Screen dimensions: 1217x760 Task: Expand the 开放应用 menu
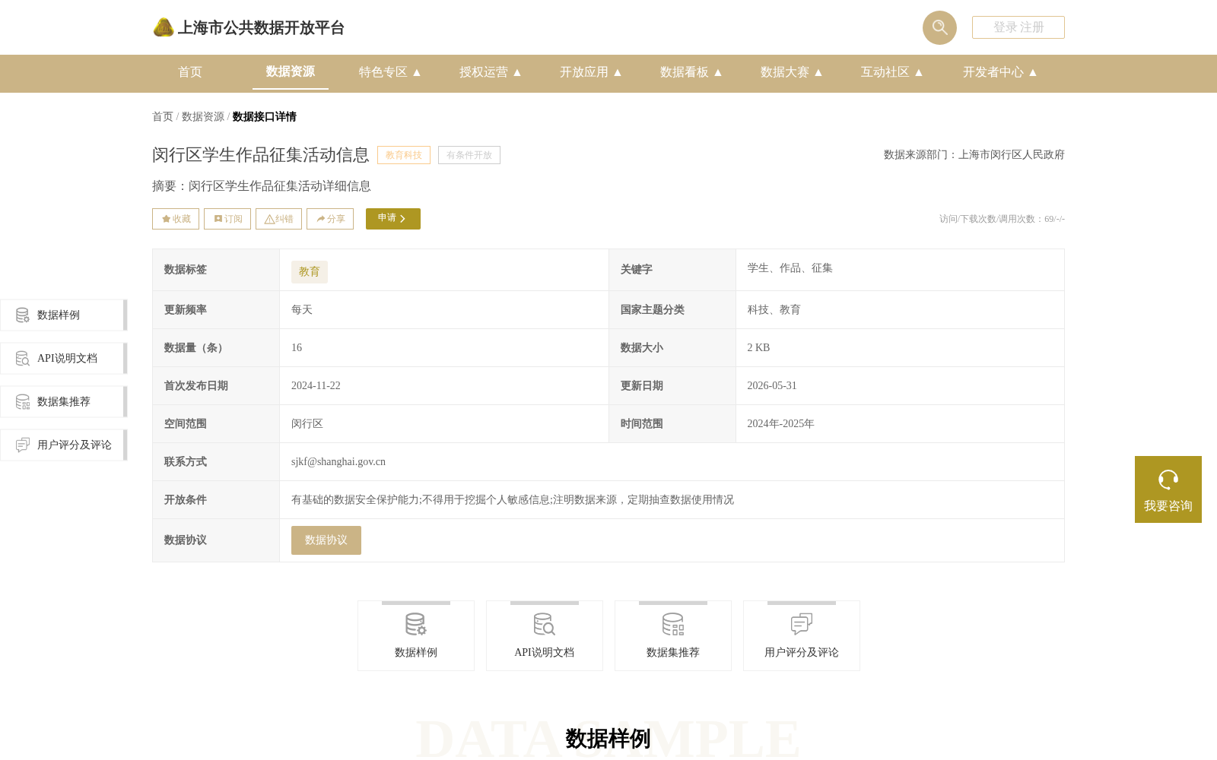591,72
